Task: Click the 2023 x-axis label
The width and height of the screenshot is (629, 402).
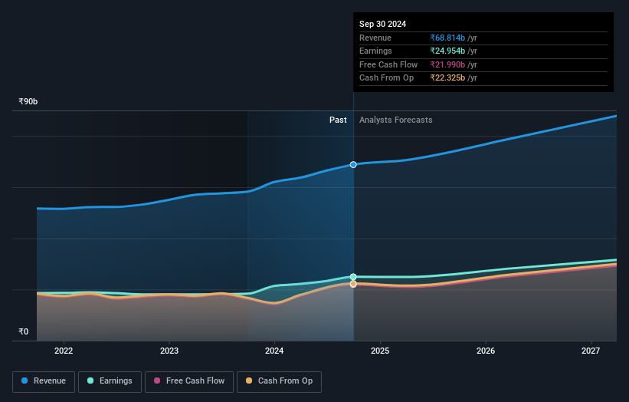Action: click(169, 351)
